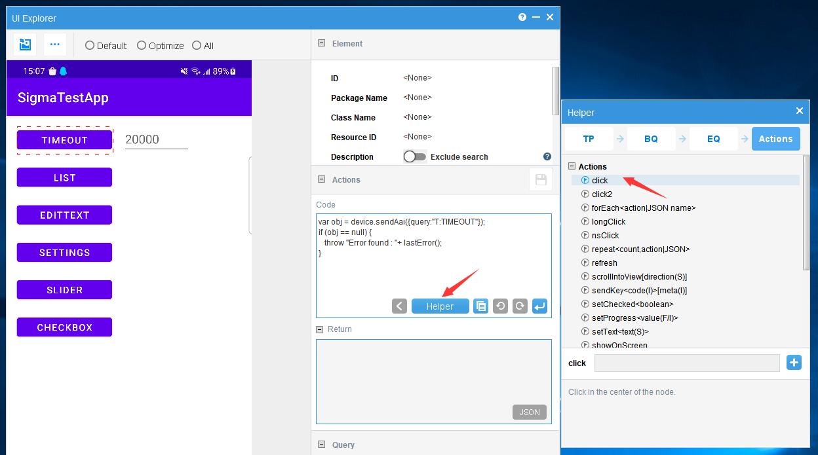Switch to the TP tab in Helper
Screen dimensions: 818x455
(589, 139)
